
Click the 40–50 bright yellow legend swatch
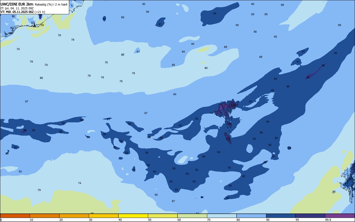click(133, 216)
